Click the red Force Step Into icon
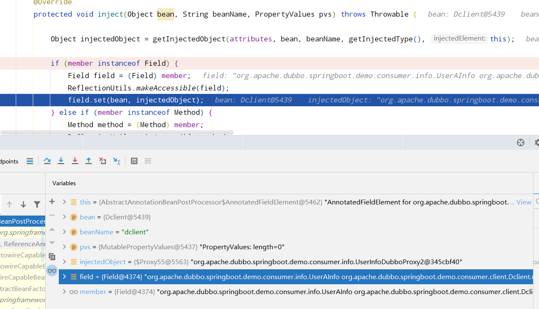Image resolution: width=539 pixels, height=309 pixels. 75,161
